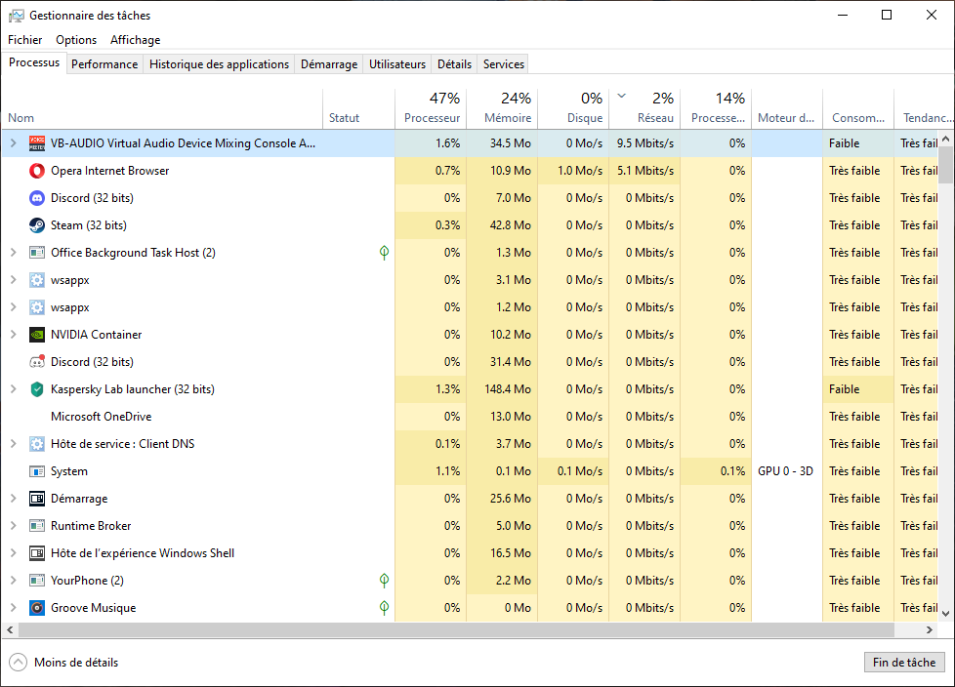Open the Démarrage tab
The height and width of the screenshot is (687, 955).
pyautogui.click(x=329, y=64)
